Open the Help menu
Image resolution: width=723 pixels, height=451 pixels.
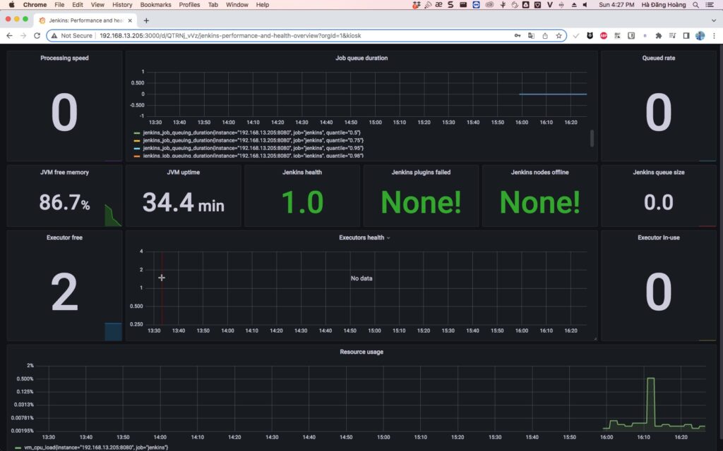263,5
